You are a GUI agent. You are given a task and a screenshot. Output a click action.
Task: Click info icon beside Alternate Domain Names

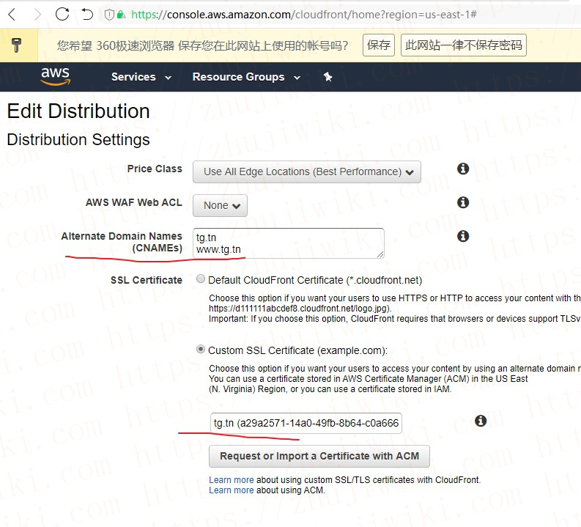[463, 236]
